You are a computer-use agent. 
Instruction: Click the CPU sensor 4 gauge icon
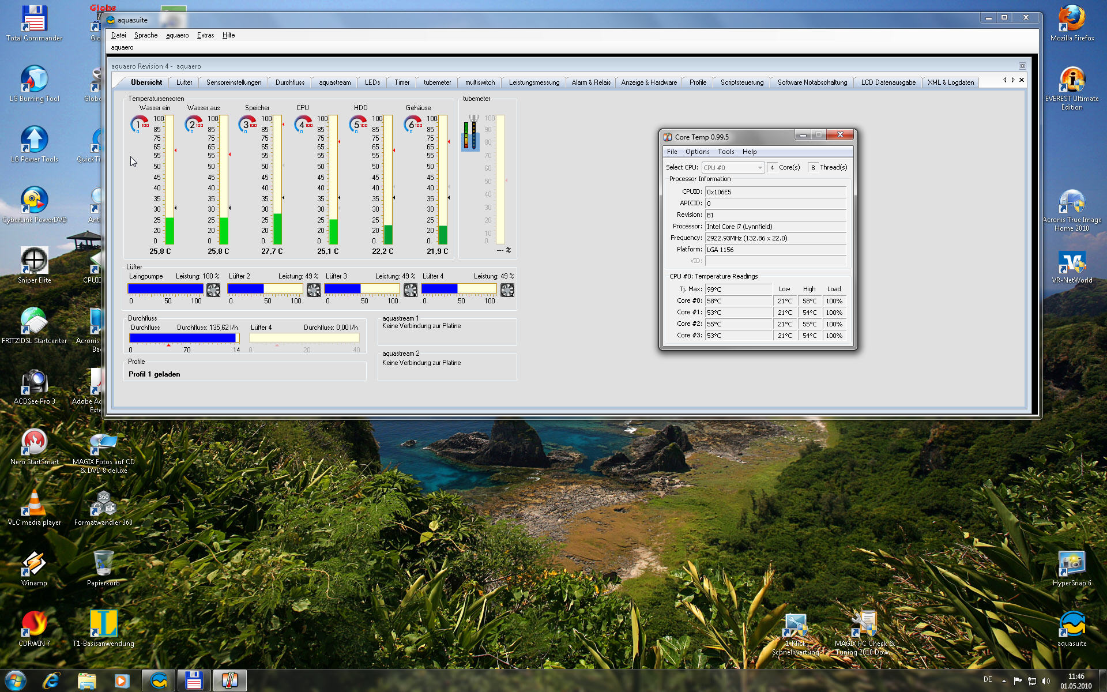[x=303, y=124]
